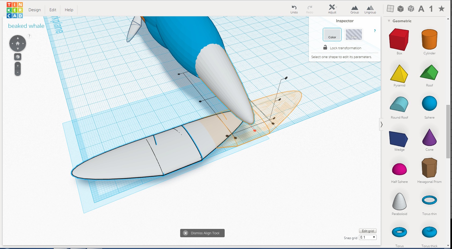Toggle Lock transformation
The width and height of the screenshot is (452, 249).
(x=343, y=48)
